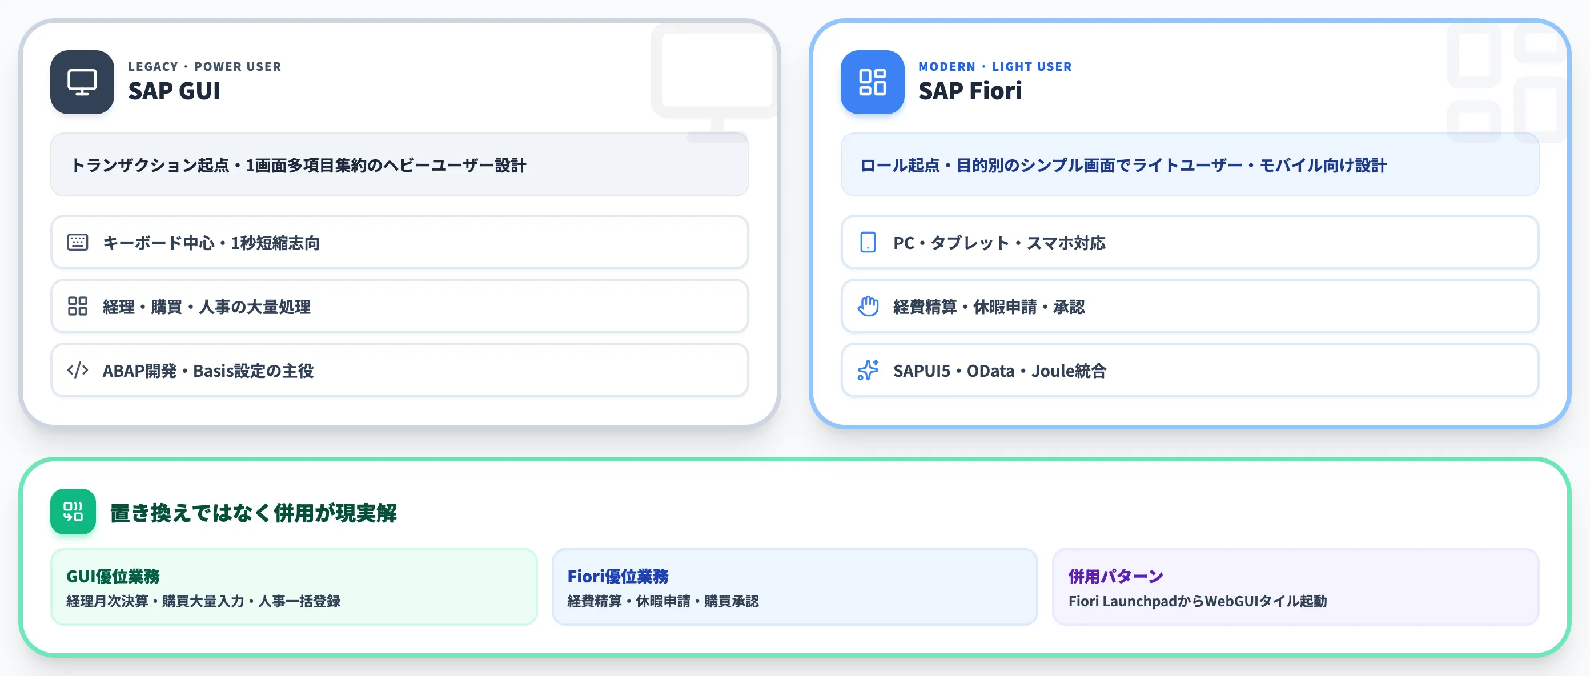Click the LEGACY · POWER USER label
Screen dimensions: 1590x676
point(204,66)
